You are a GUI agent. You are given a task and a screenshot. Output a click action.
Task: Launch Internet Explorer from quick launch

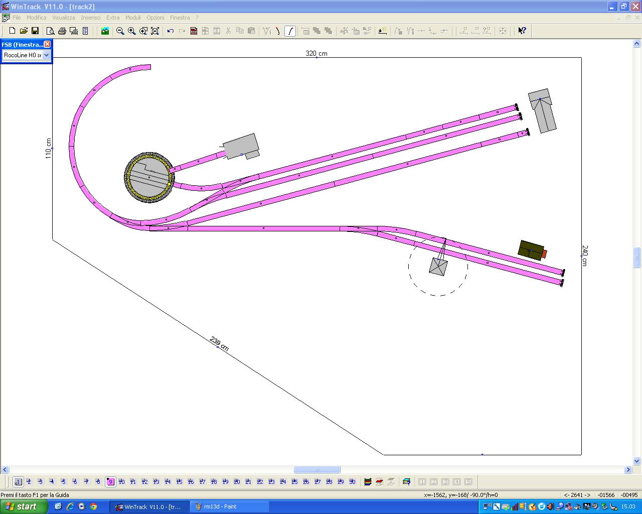pyautogui.click(x=70, y=506)
